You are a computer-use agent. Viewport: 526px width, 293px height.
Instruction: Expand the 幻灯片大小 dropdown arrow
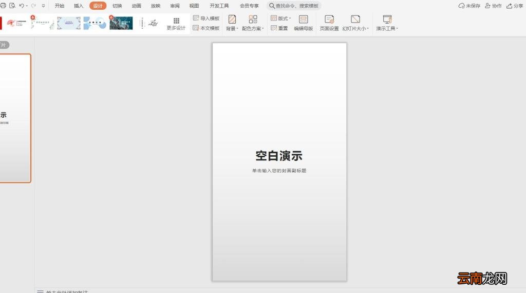[368, 28]
